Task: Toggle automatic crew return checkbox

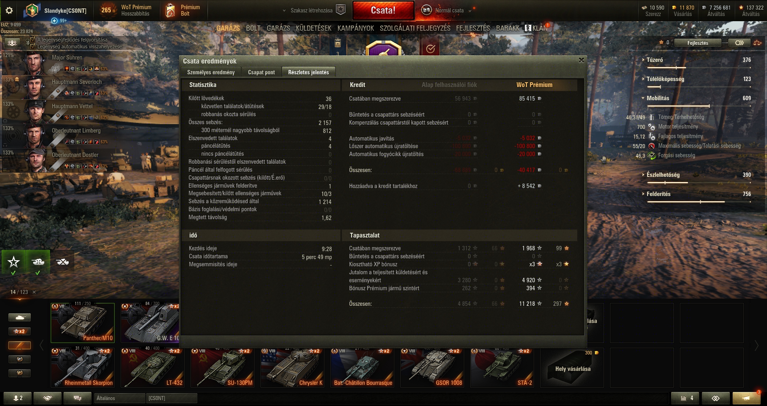Action: pos(33,46)
